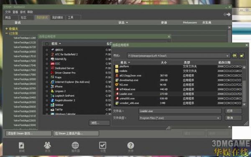The image size is (251, 157).
Task: Click the filename field containing Loader.exe
Action: tap(180, 111)
